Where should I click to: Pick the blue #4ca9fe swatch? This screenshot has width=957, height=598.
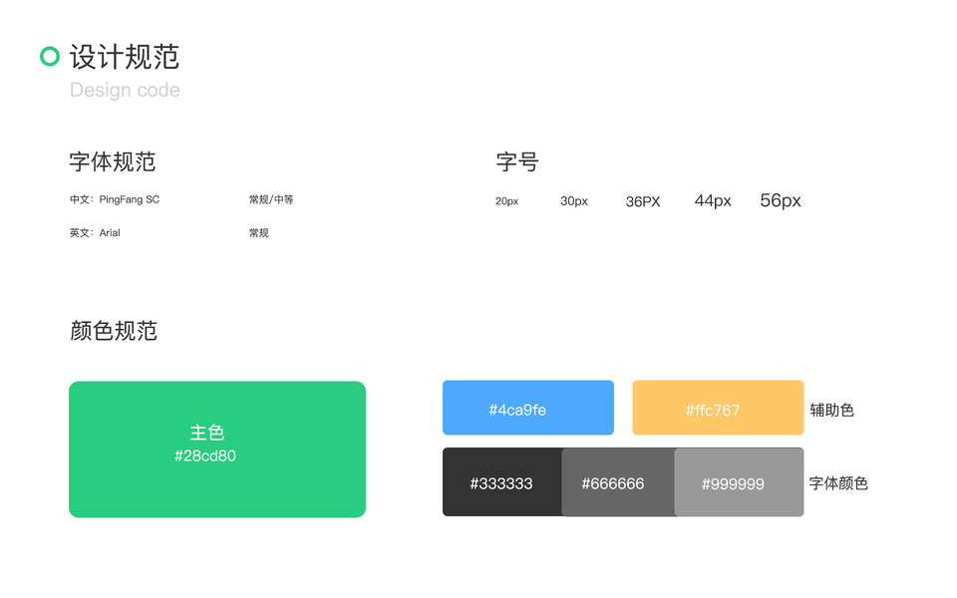[x=528, y=408]
